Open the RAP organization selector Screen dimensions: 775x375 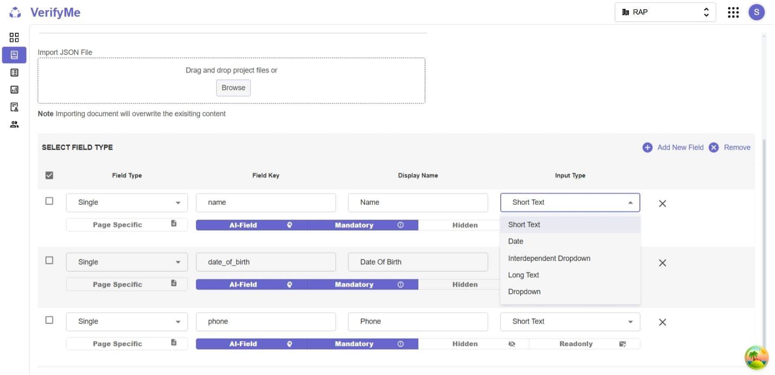(665, 12)
